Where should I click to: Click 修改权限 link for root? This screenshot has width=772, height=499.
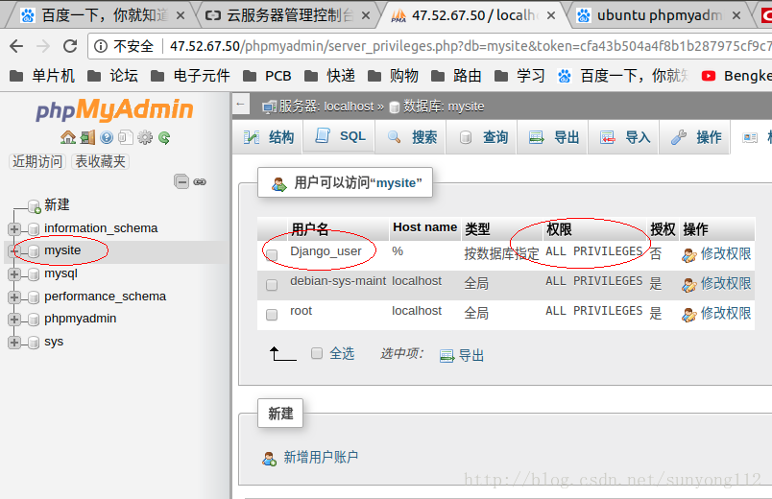[726, 313]
